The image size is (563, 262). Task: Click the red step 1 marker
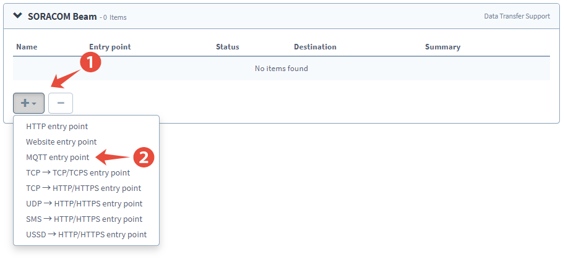pyautogui.click(x=91, y=63)
